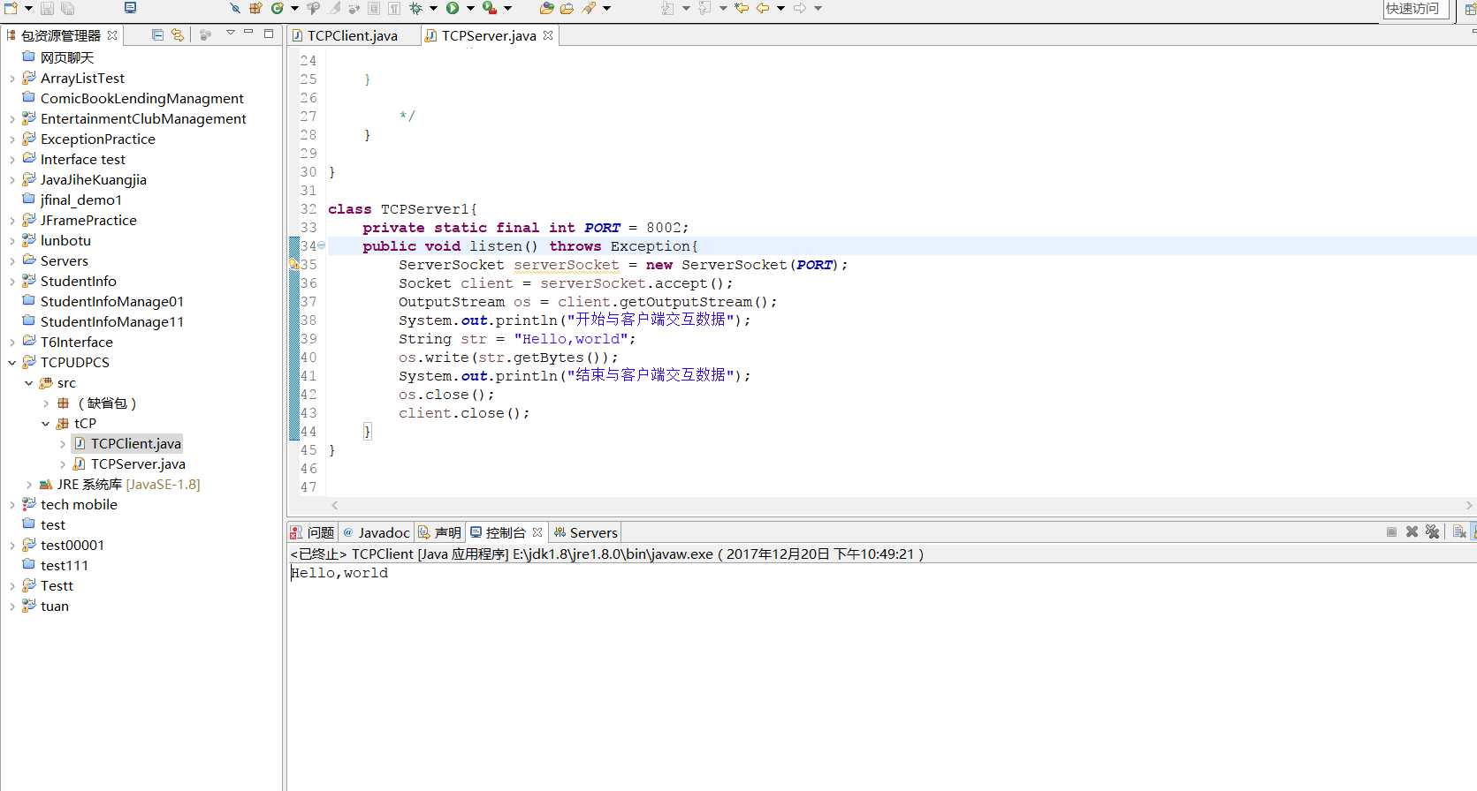
Task: Collapse the tCP package
Action: [x=45, y=424]
